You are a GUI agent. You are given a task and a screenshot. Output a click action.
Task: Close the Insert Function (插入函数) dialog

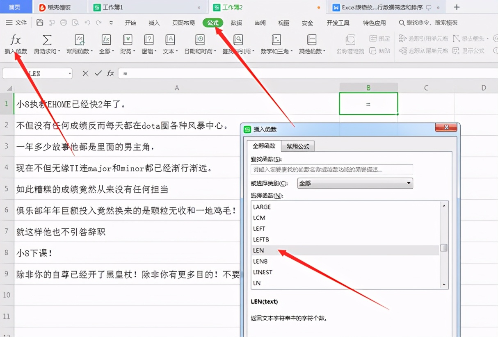[x=446, y=128]
